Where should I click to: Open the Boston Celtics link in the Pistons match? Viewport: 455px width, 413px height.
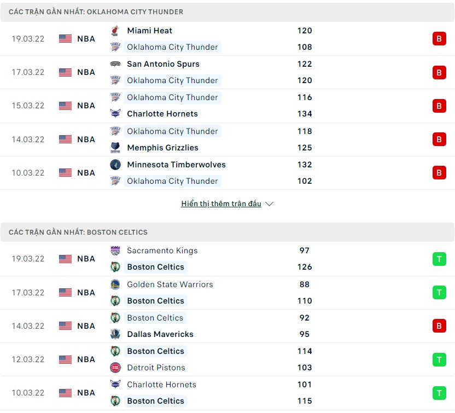[x=156, y=351]
